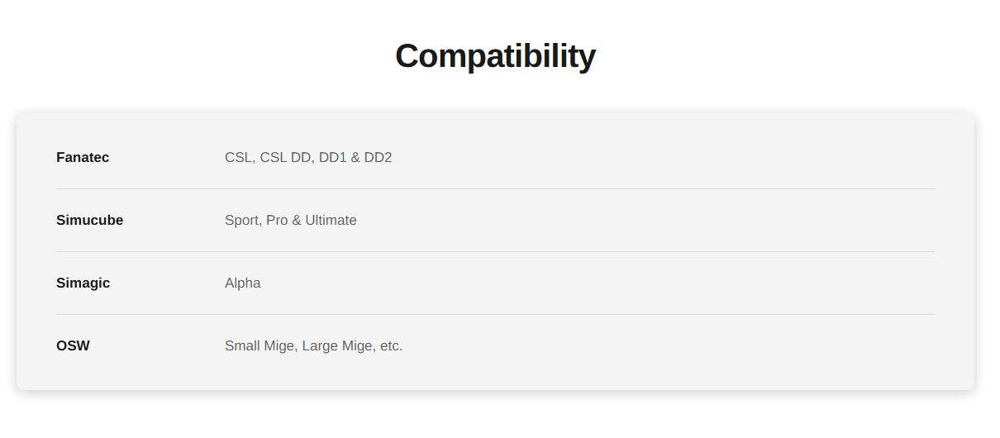Click CSL DD in the Fanatec row
The image size is (1000, 438).
click(x=285, y=157)
